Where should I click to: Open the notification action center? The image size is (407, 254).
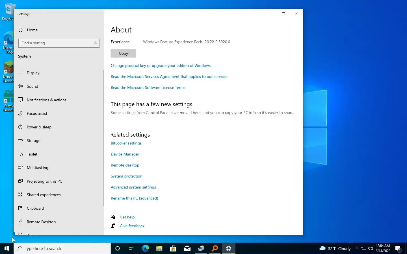pos(399,249)
